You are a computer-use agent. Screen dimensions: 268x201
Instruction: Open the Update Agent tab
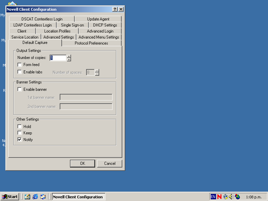[98, 19]
